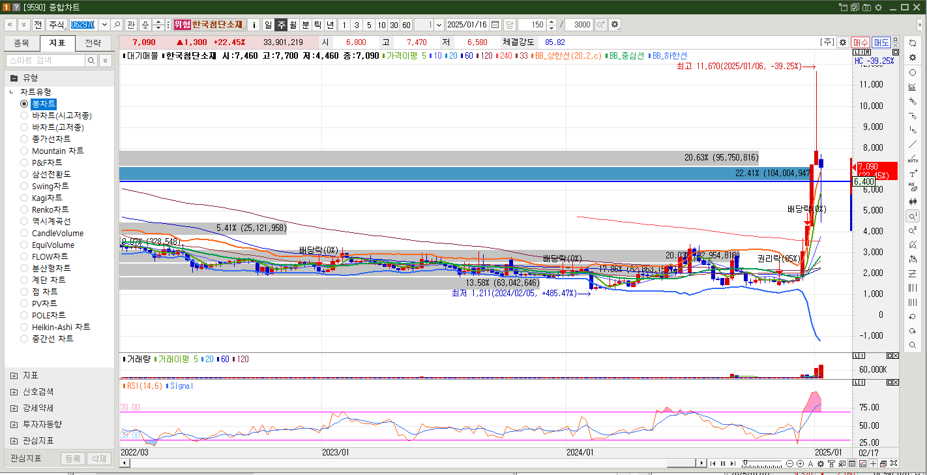The image size is (927, 475).
Task: Click the 매도 sell button
Action: [x=881, y=42]
